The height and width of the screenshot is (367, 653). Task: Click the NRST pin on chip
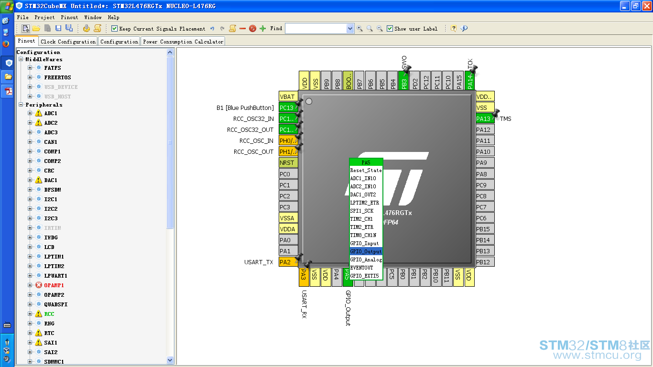[x=288, y=162]
